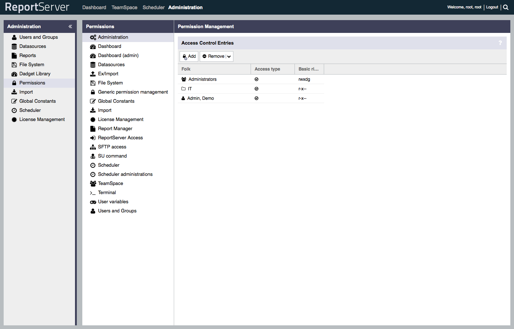Toggle access type check for IT row
The width and height of the screenshot is (514, 329).
tap(256, 89)
